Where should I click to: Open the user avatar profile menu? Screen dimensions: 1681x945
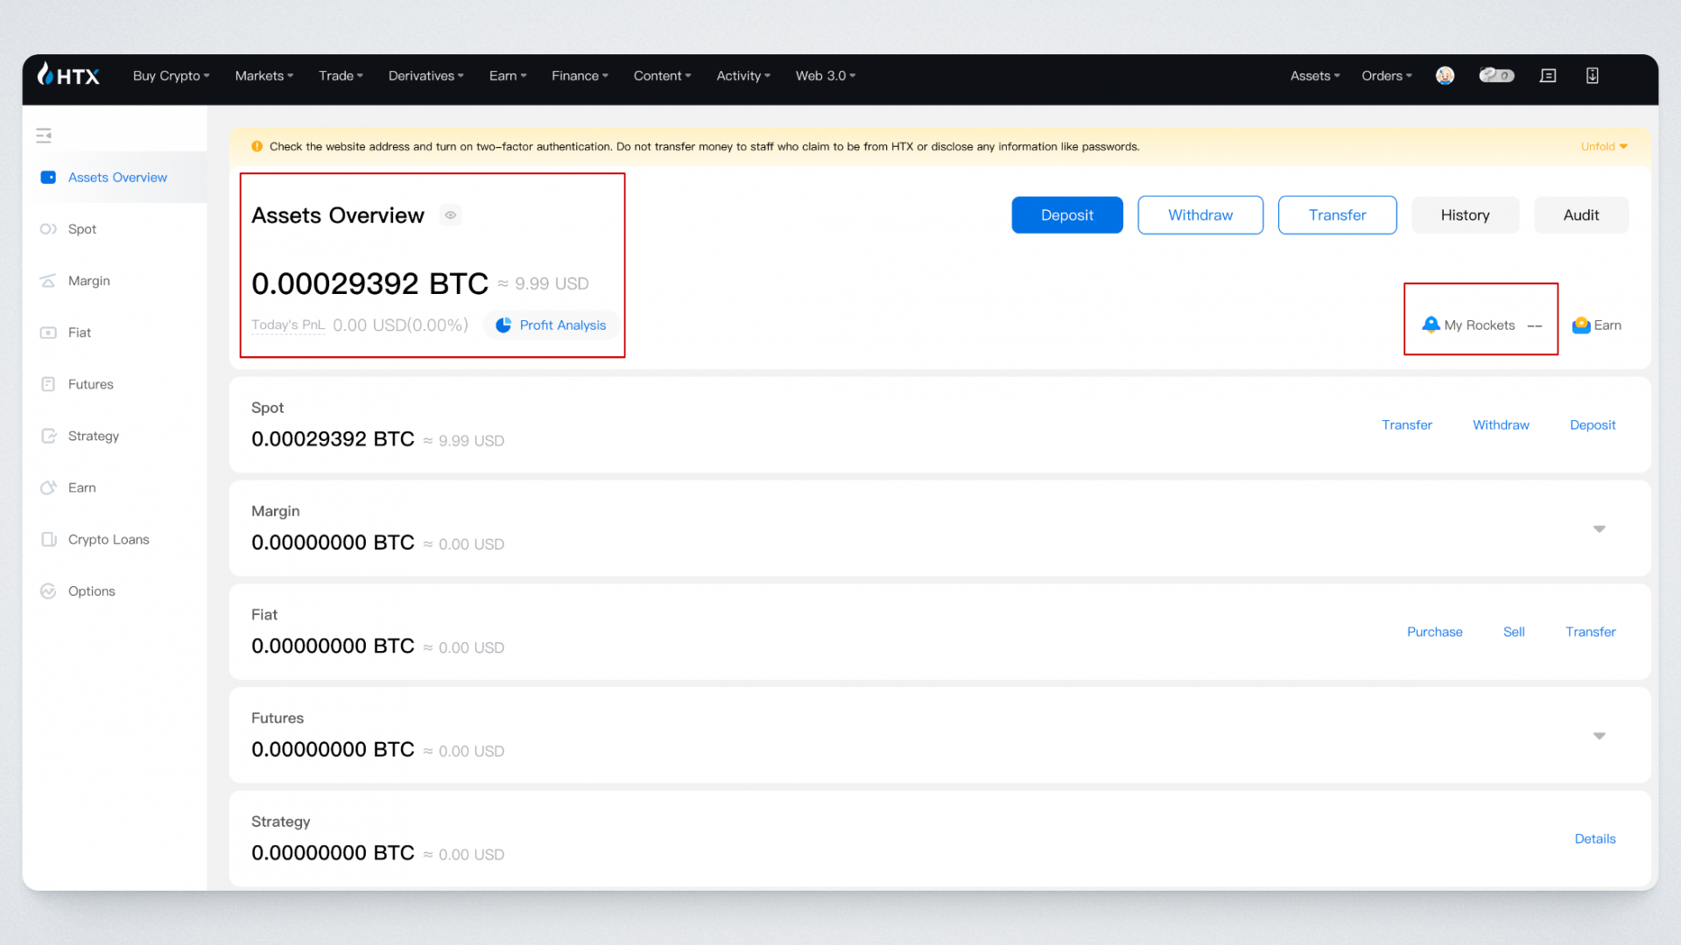[1445, 76]
